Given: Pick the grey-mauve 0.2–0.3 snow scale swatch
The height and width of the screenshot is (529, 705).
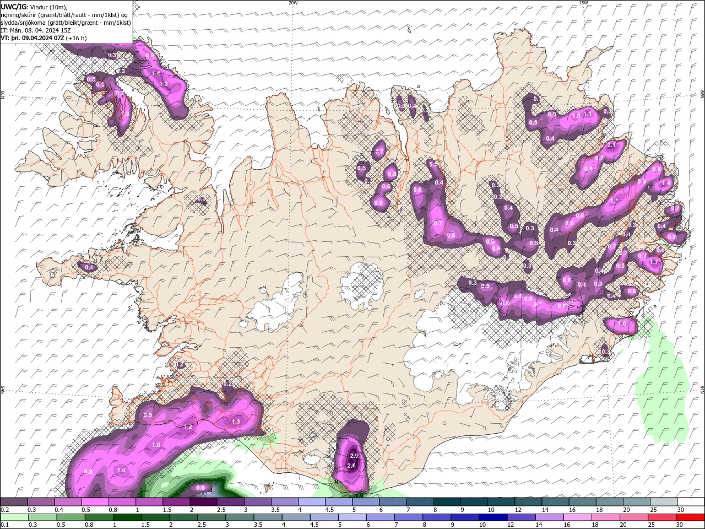Looking at the screenshot, I should point(14,502).
